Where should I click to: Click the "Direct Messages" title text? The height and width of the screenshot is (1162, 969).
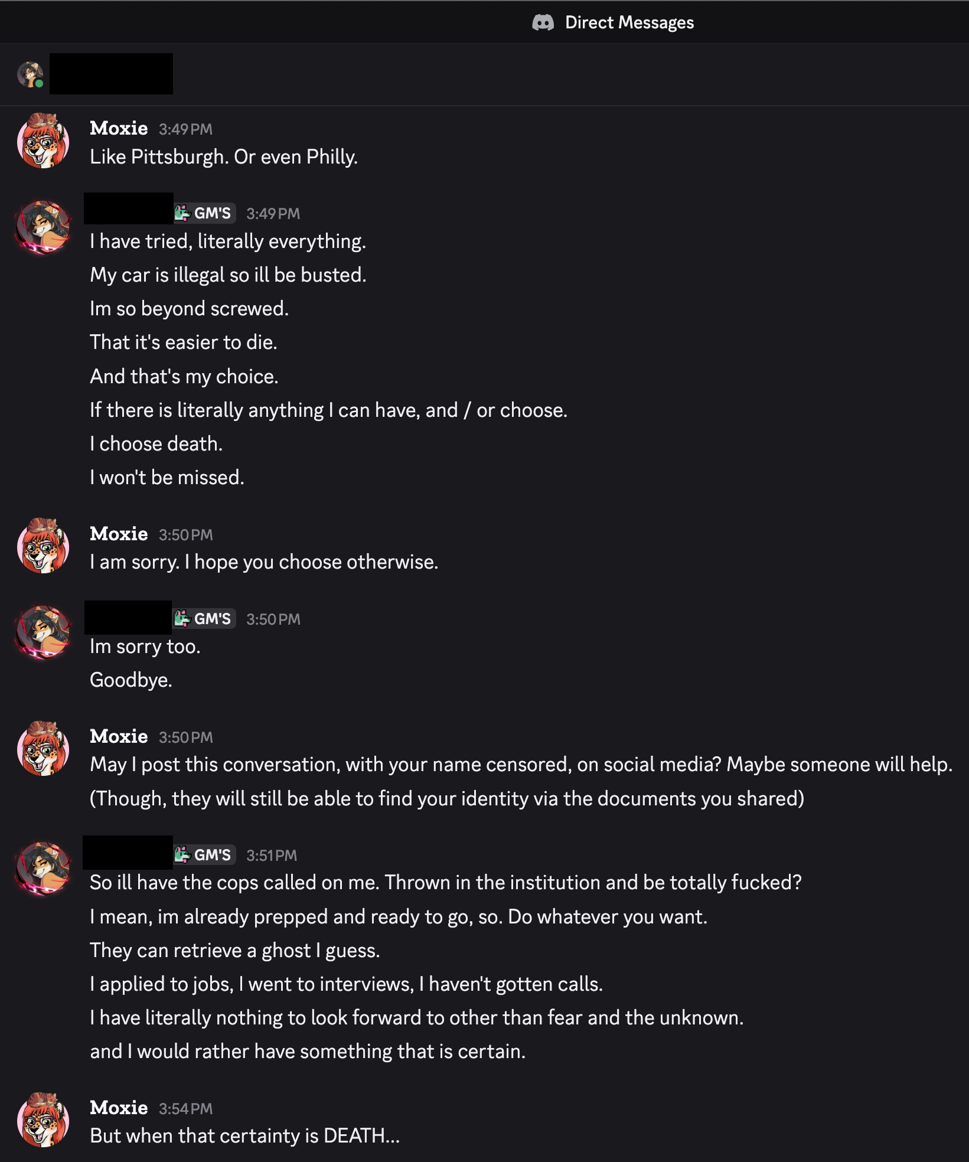(x=629, y=22)
